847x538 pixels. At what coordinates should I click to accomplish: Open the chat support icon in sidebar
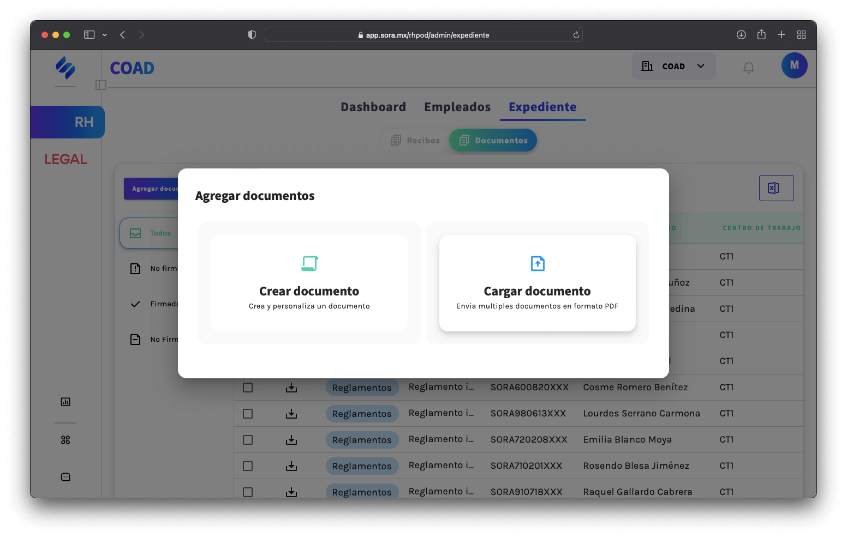point(65,477)
